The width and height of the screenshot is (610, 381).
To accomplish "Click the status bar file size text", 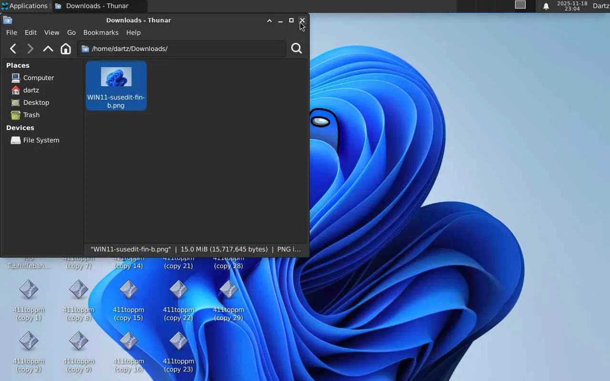I will [x=224, y=249].
